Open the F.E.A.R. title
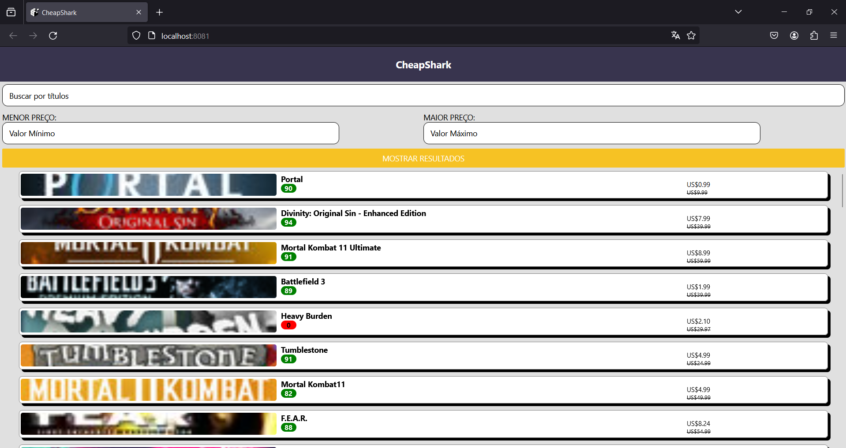Viewport: 846px width, 448px height. click(294, 418)
